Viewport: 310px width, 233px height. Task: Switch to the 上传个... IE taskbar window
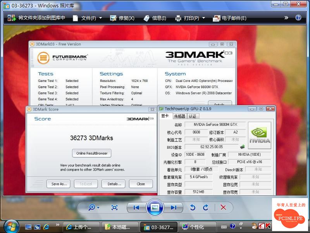tap(81, 227)
